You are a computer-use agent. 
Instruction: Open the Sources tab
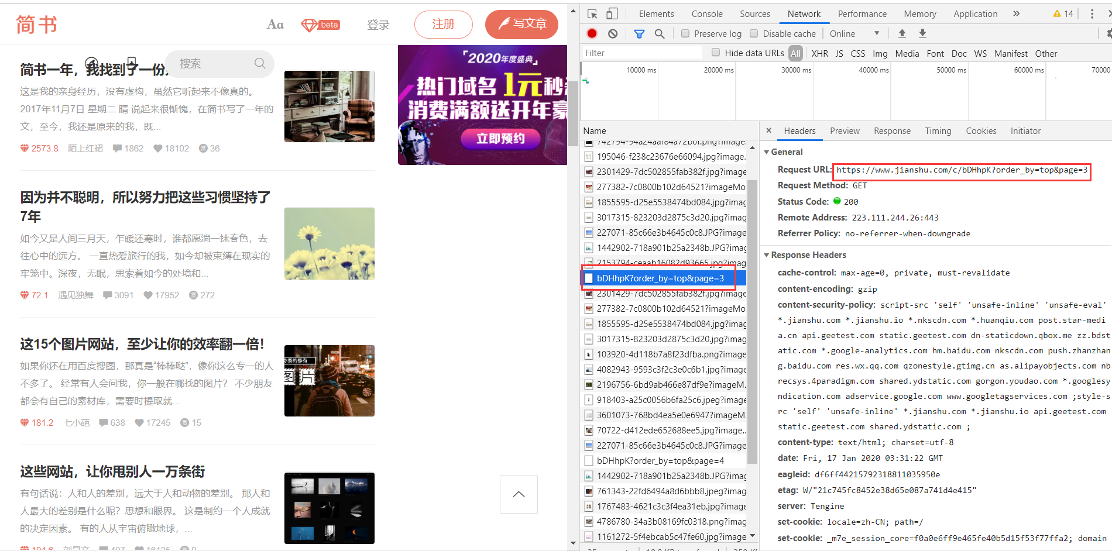pos(755,13)
